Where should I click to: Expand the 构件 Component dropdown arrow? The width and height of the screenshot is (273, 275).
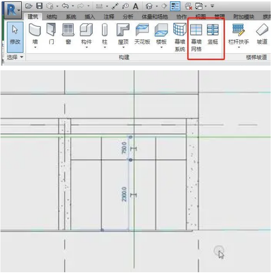[x=87, y=48]
